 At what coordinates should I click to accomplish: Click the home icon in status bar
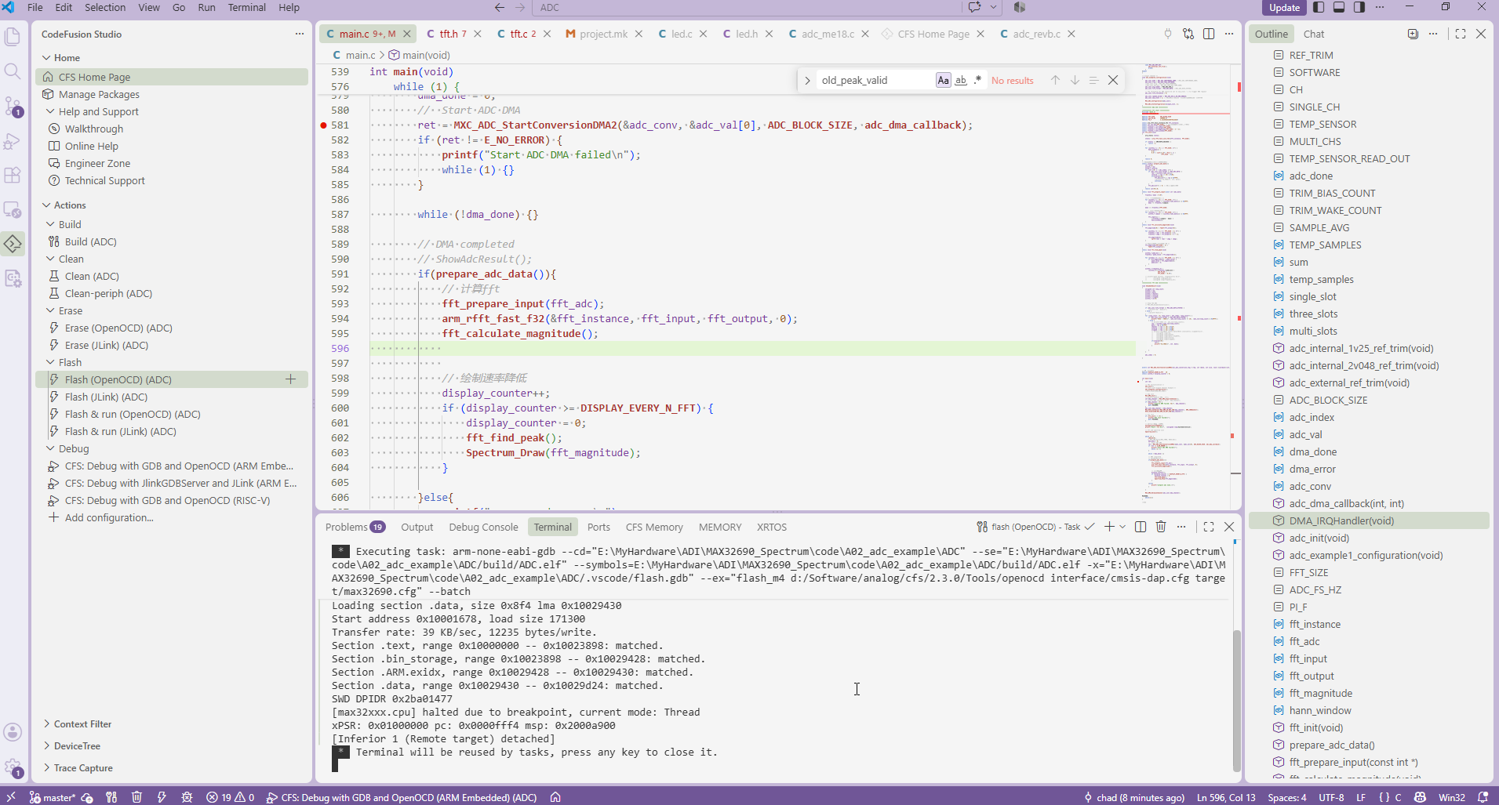[555, 797]
